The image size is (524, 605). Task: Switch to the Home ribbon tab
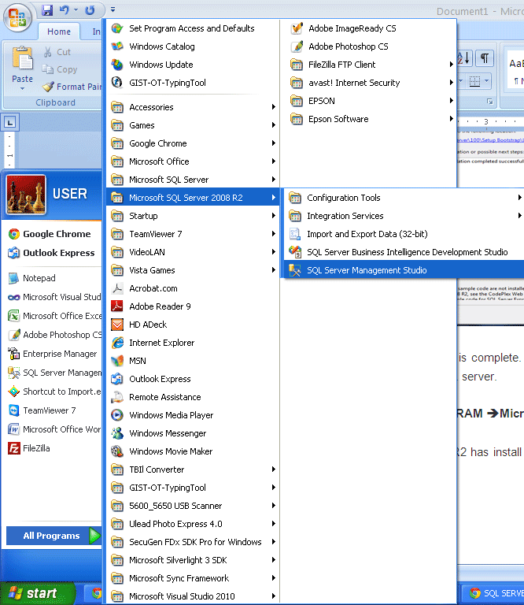click(x=59, y=32)
